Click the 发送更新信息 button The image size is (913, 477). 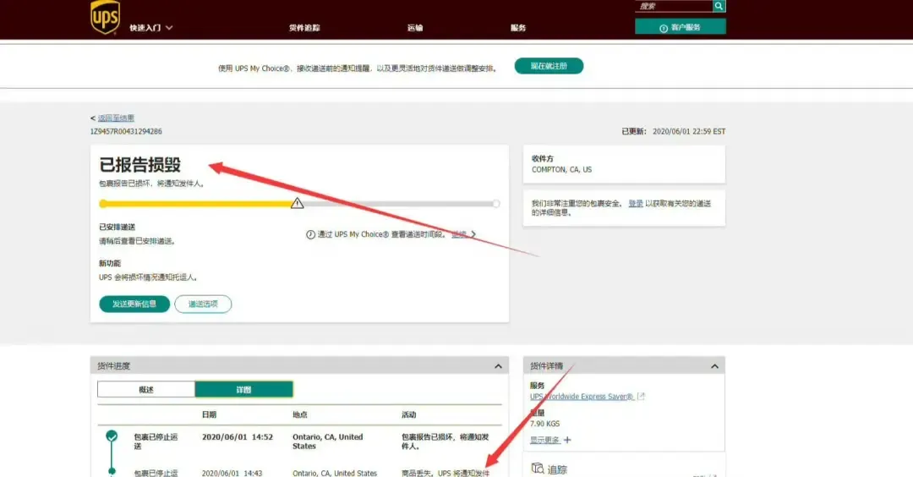(x=134, y=304)
